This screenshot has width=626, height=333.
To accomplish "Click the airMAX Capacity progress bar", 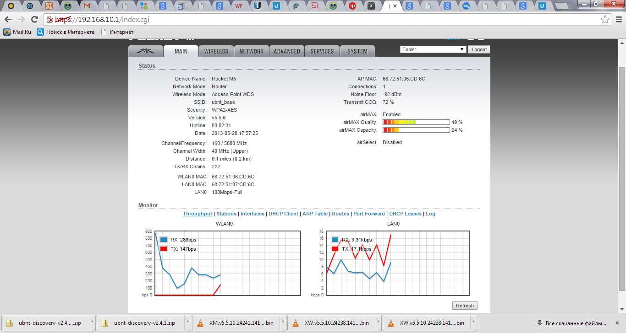I will (416, 130).
